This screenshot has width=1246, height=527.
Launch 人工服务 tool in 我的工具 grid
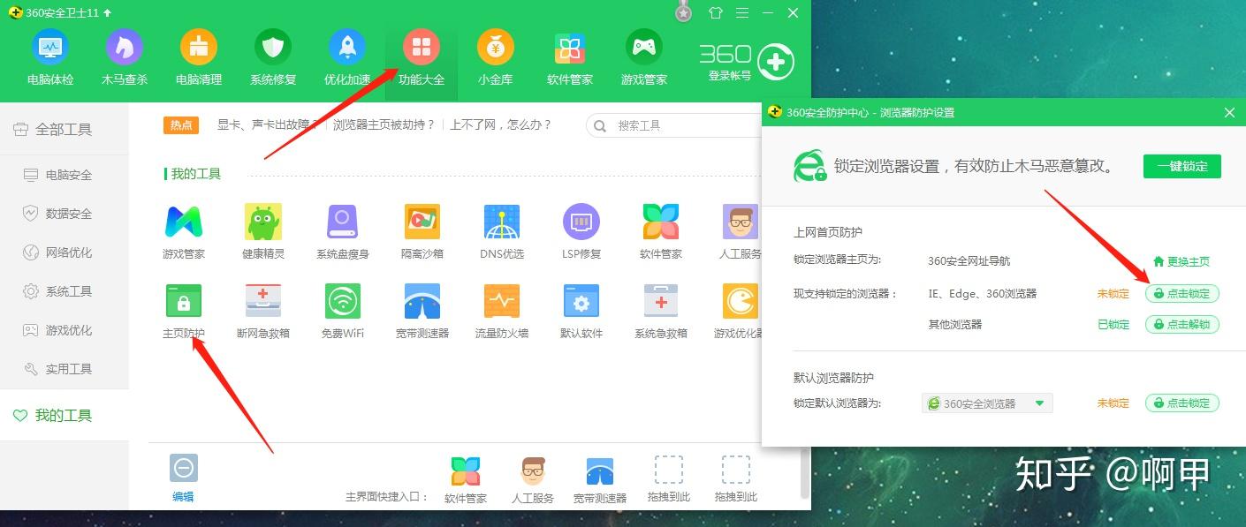pos(740,233)
